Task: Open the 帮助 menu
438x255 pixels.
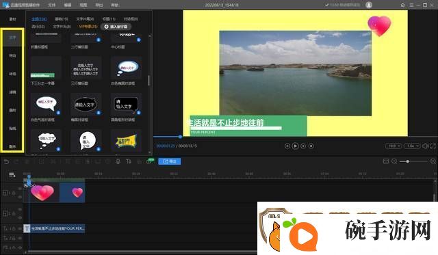Action: pyautogui.click(x=115, y=5)
